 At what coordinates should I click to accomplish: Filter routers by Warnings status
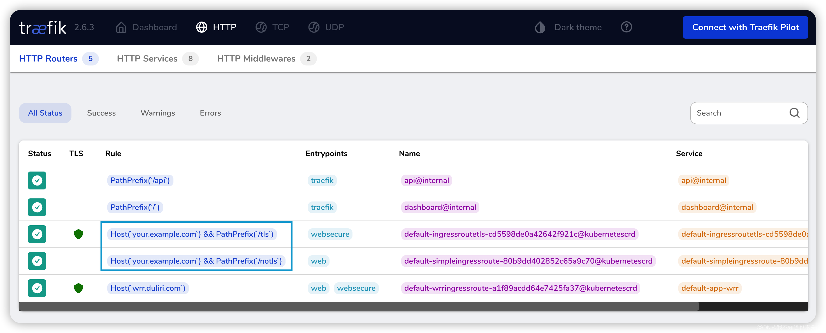(157, 113)
